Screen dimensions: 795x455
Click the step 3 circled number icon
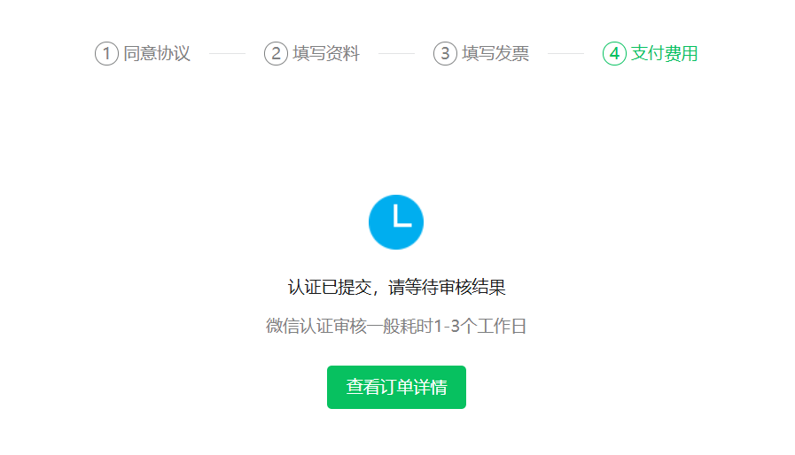(445, 53)
